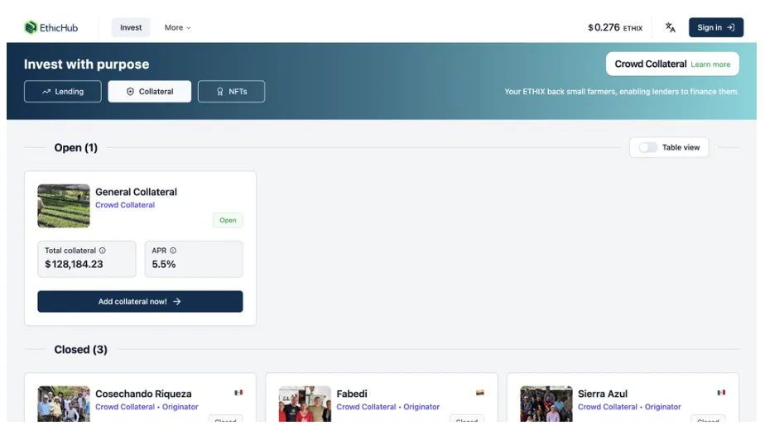The image size is (765, 435).
Task: Click the EthicHub logo
Action: pos(51,28)
